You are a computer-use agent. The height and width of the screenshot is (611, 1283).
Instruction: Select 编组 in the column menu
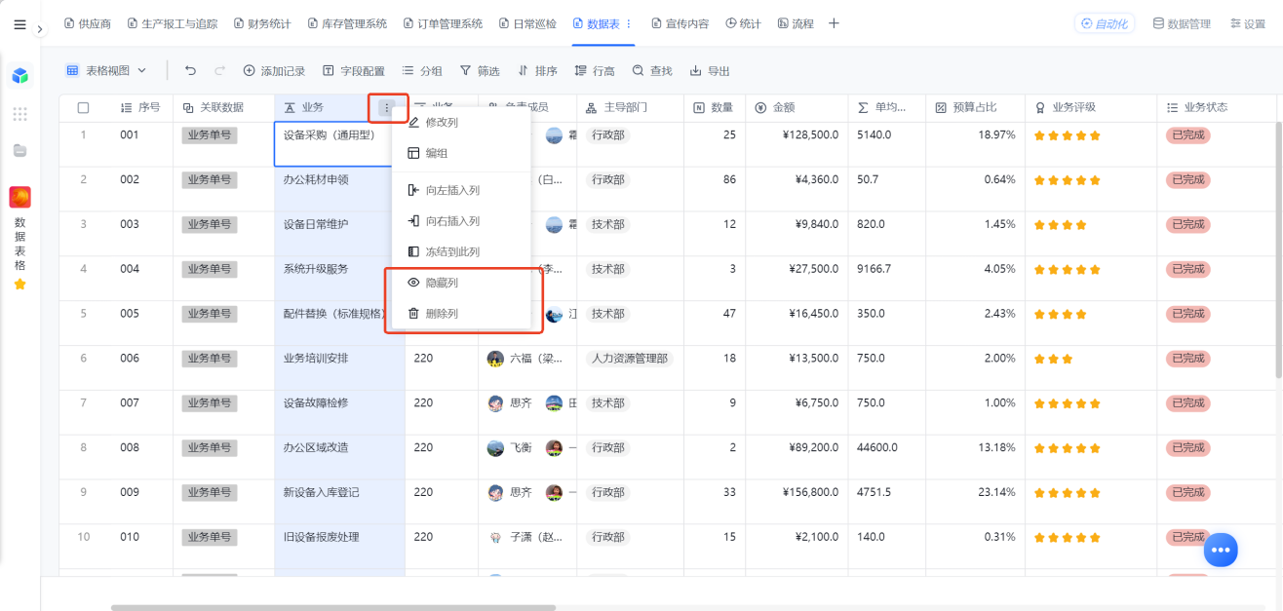[463, 153]
